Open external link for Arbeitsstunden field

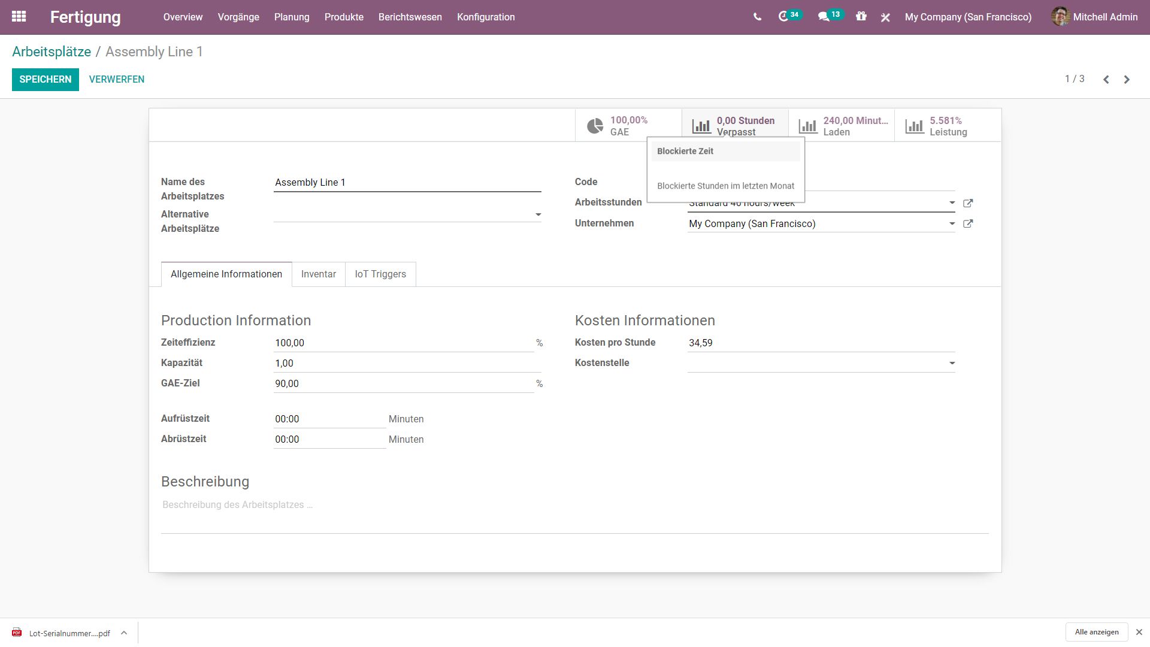click(x=967, y=203)
